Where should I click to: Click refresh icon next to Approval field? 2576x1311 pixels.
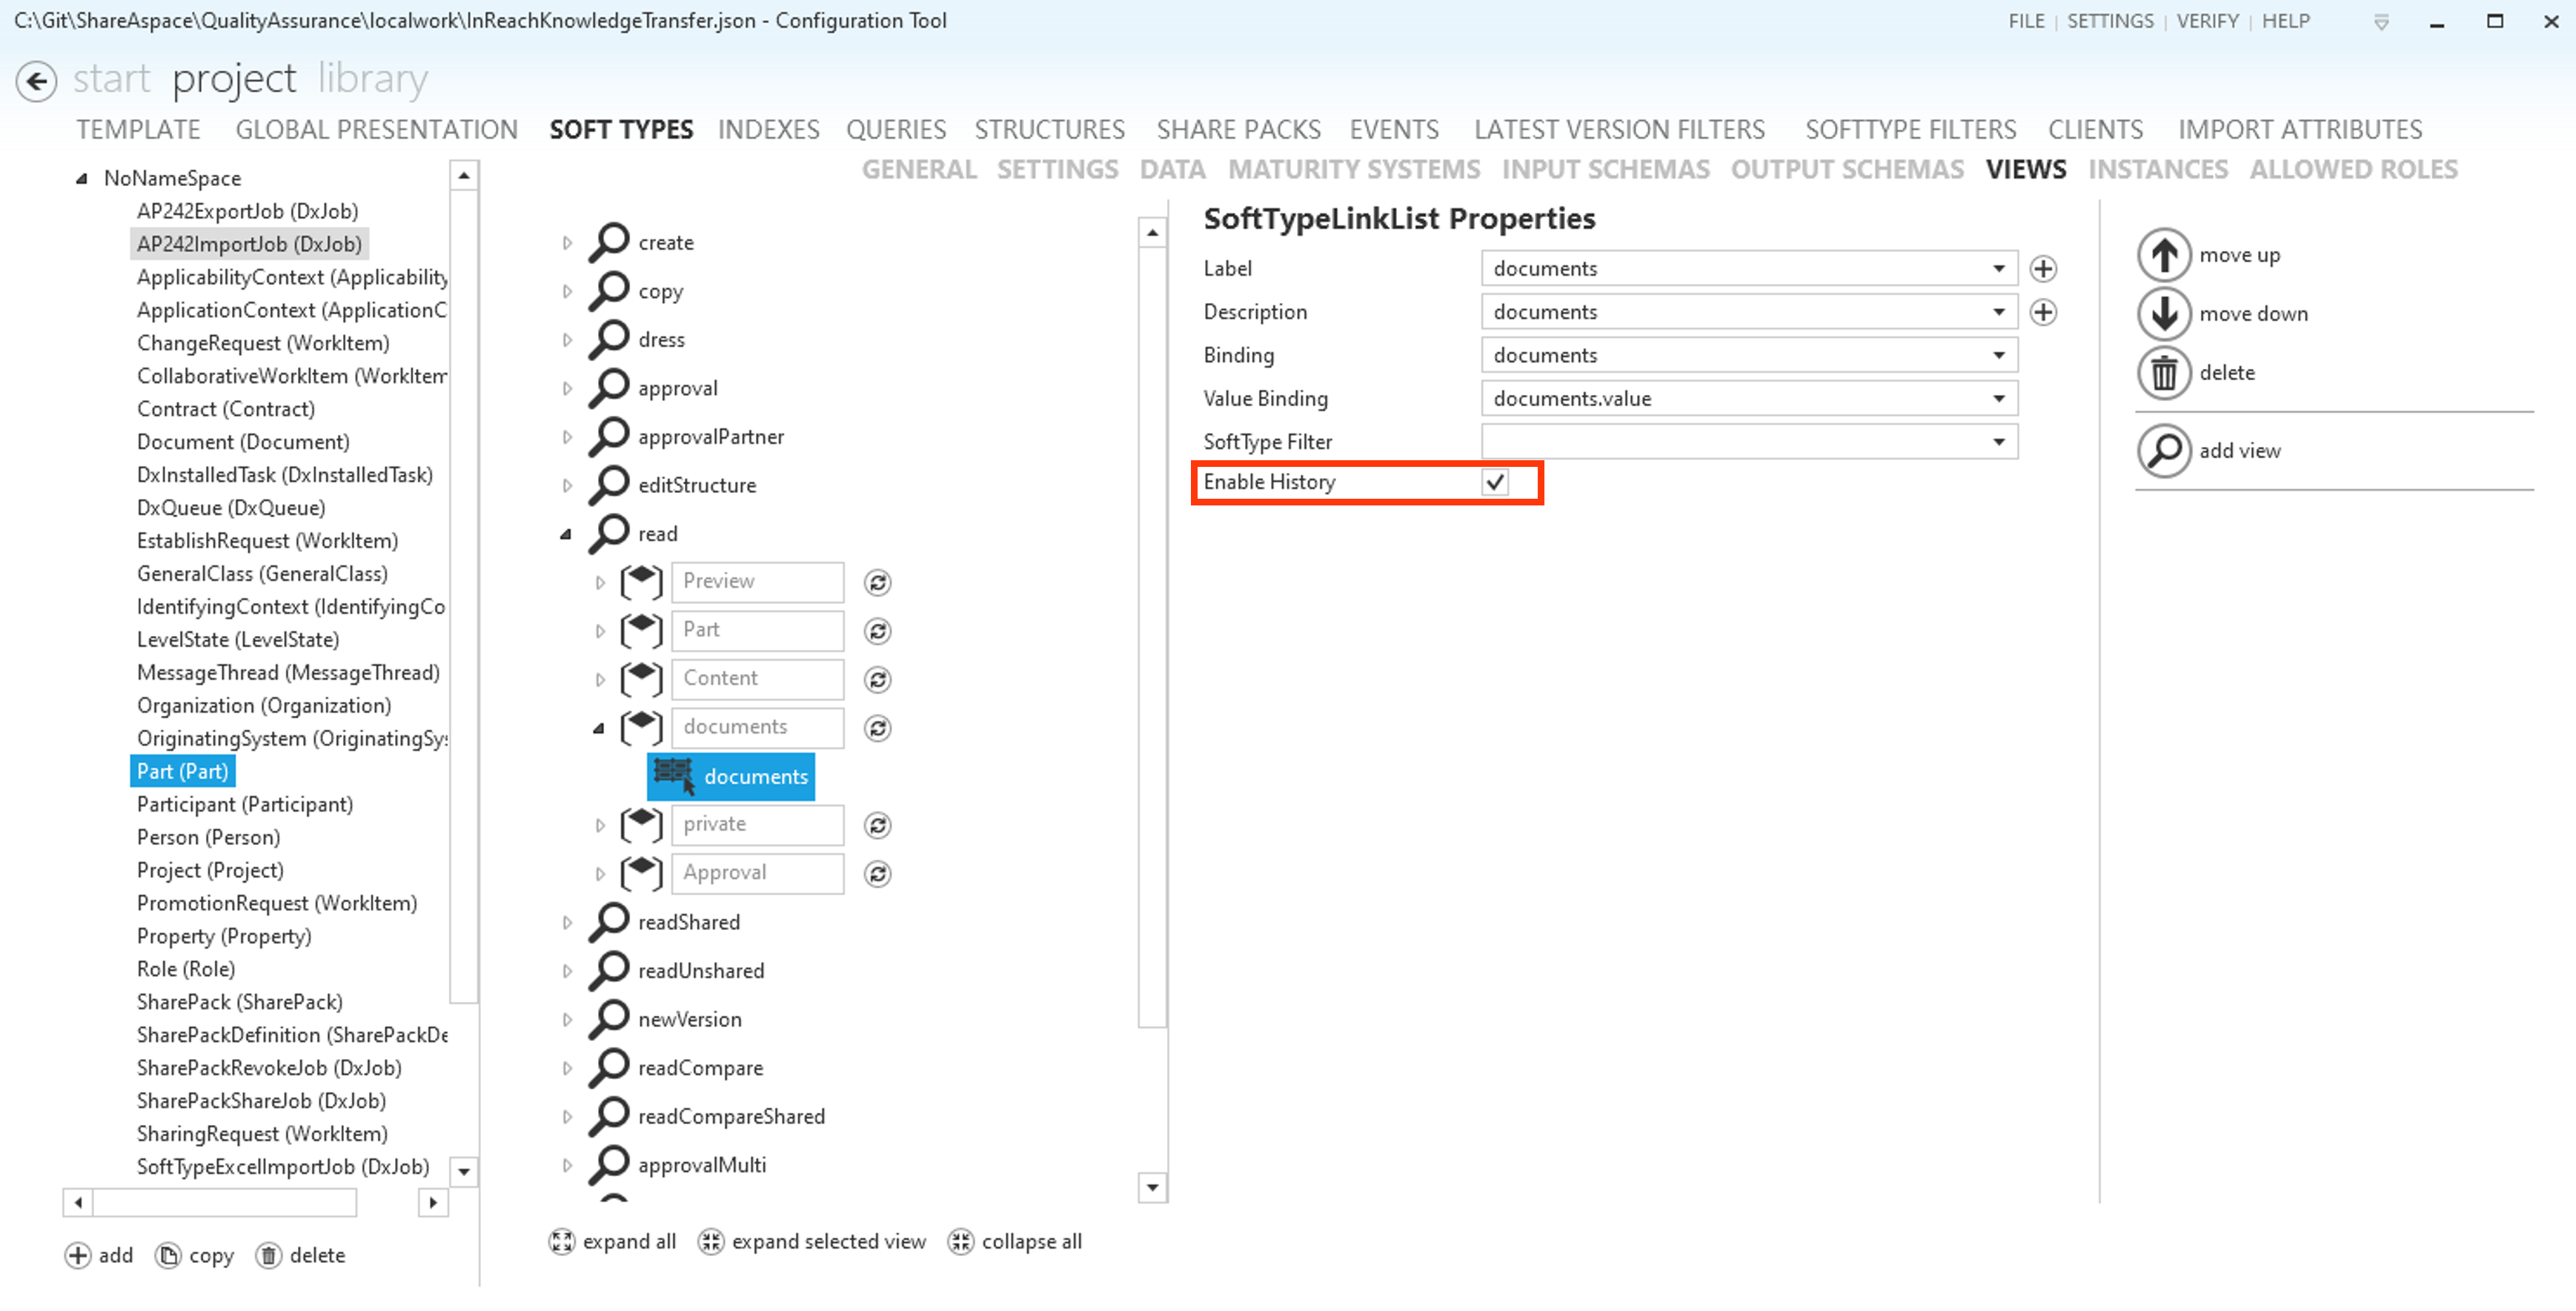tap(877, 875)
